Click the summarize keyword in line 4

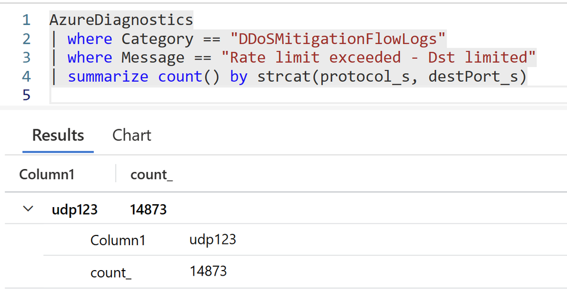pyautogui.click(x=108, y=77)
